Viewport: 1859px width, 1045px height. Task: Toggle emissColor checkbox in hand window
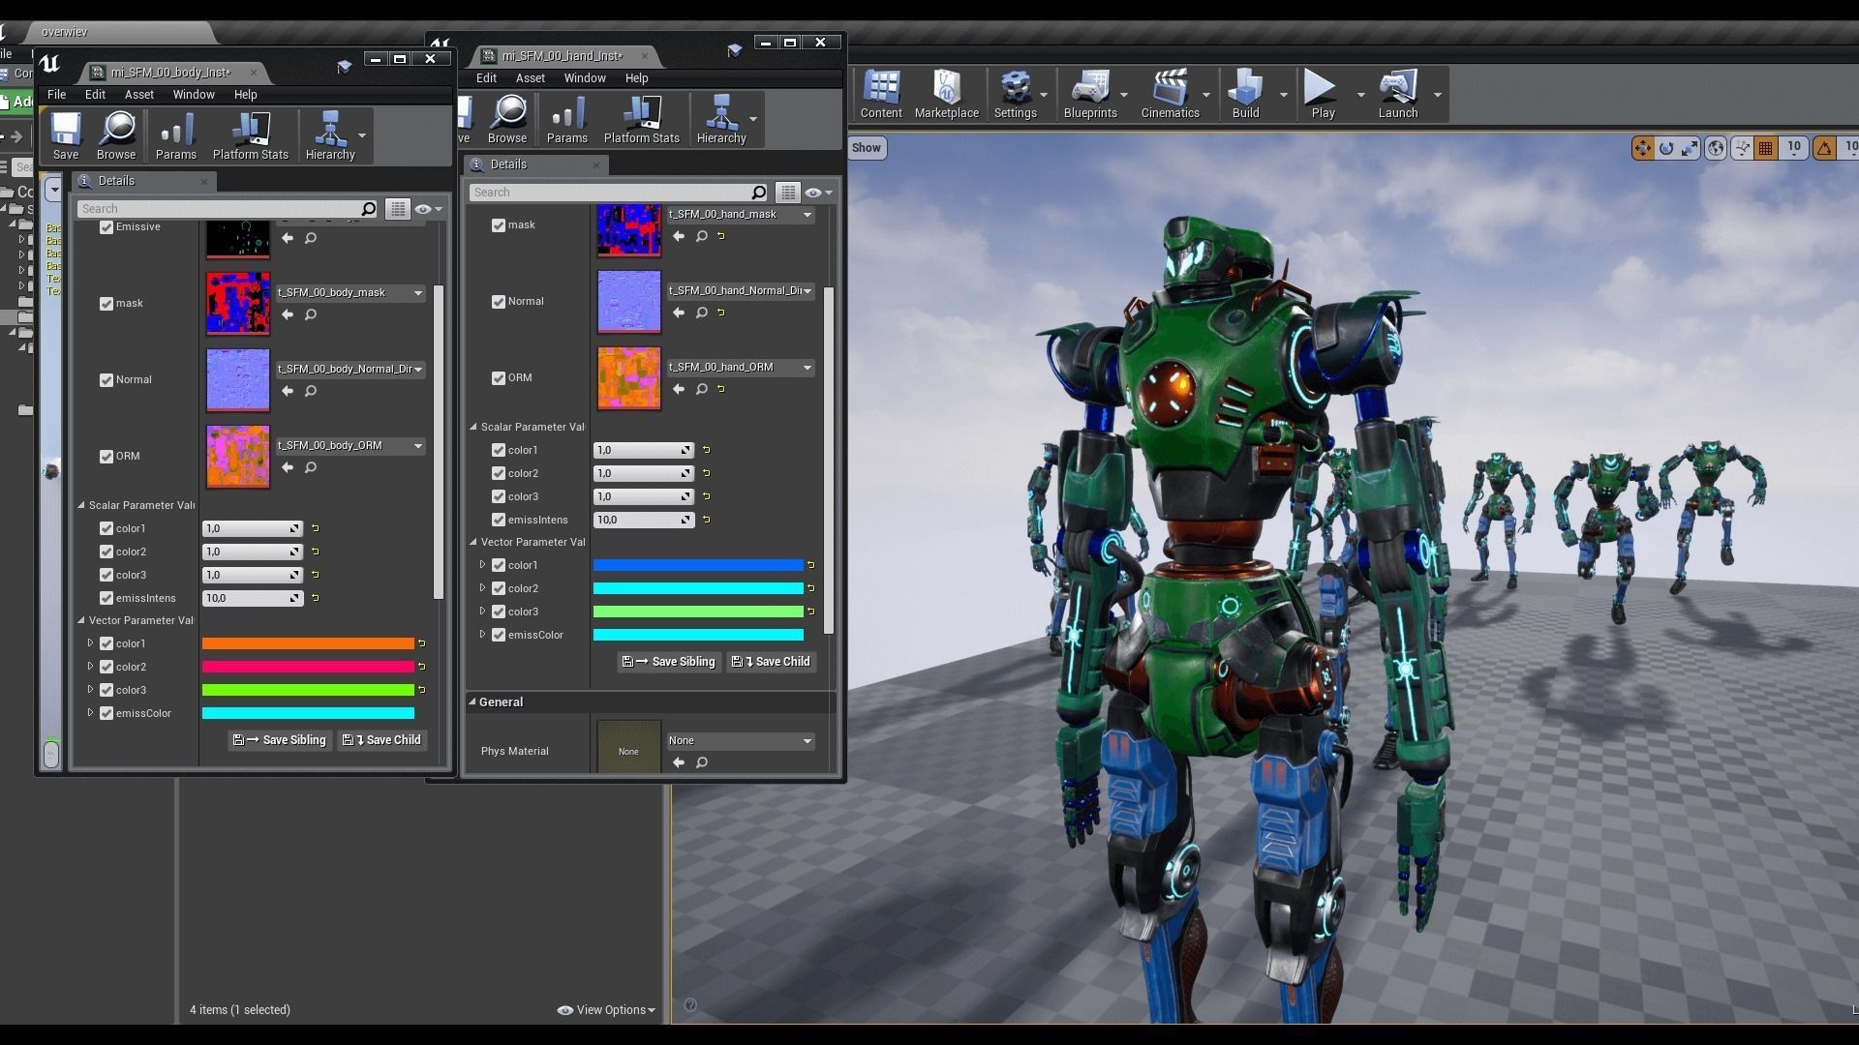(x=499, y=636)
